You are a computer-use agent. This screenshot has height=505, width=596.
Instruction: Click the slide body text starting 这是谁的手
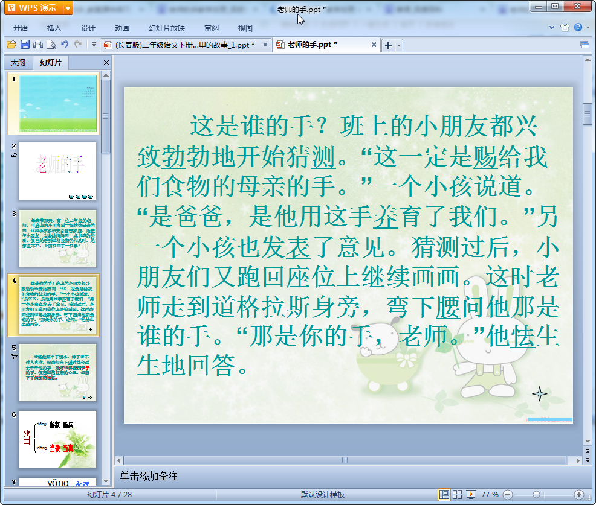coord(348,245)
